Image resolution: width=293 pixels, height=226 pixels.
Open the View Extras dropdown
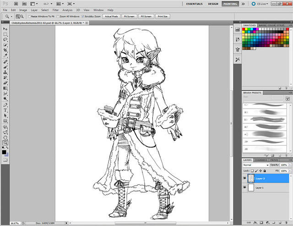coord(34,4)
